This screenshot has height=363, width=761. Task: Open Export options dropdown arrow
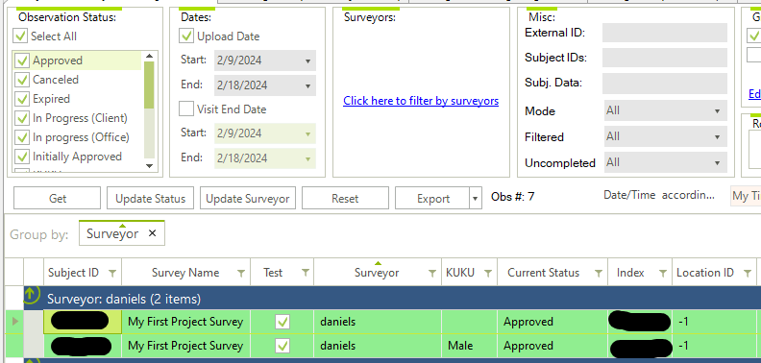(x=476, y=199)
